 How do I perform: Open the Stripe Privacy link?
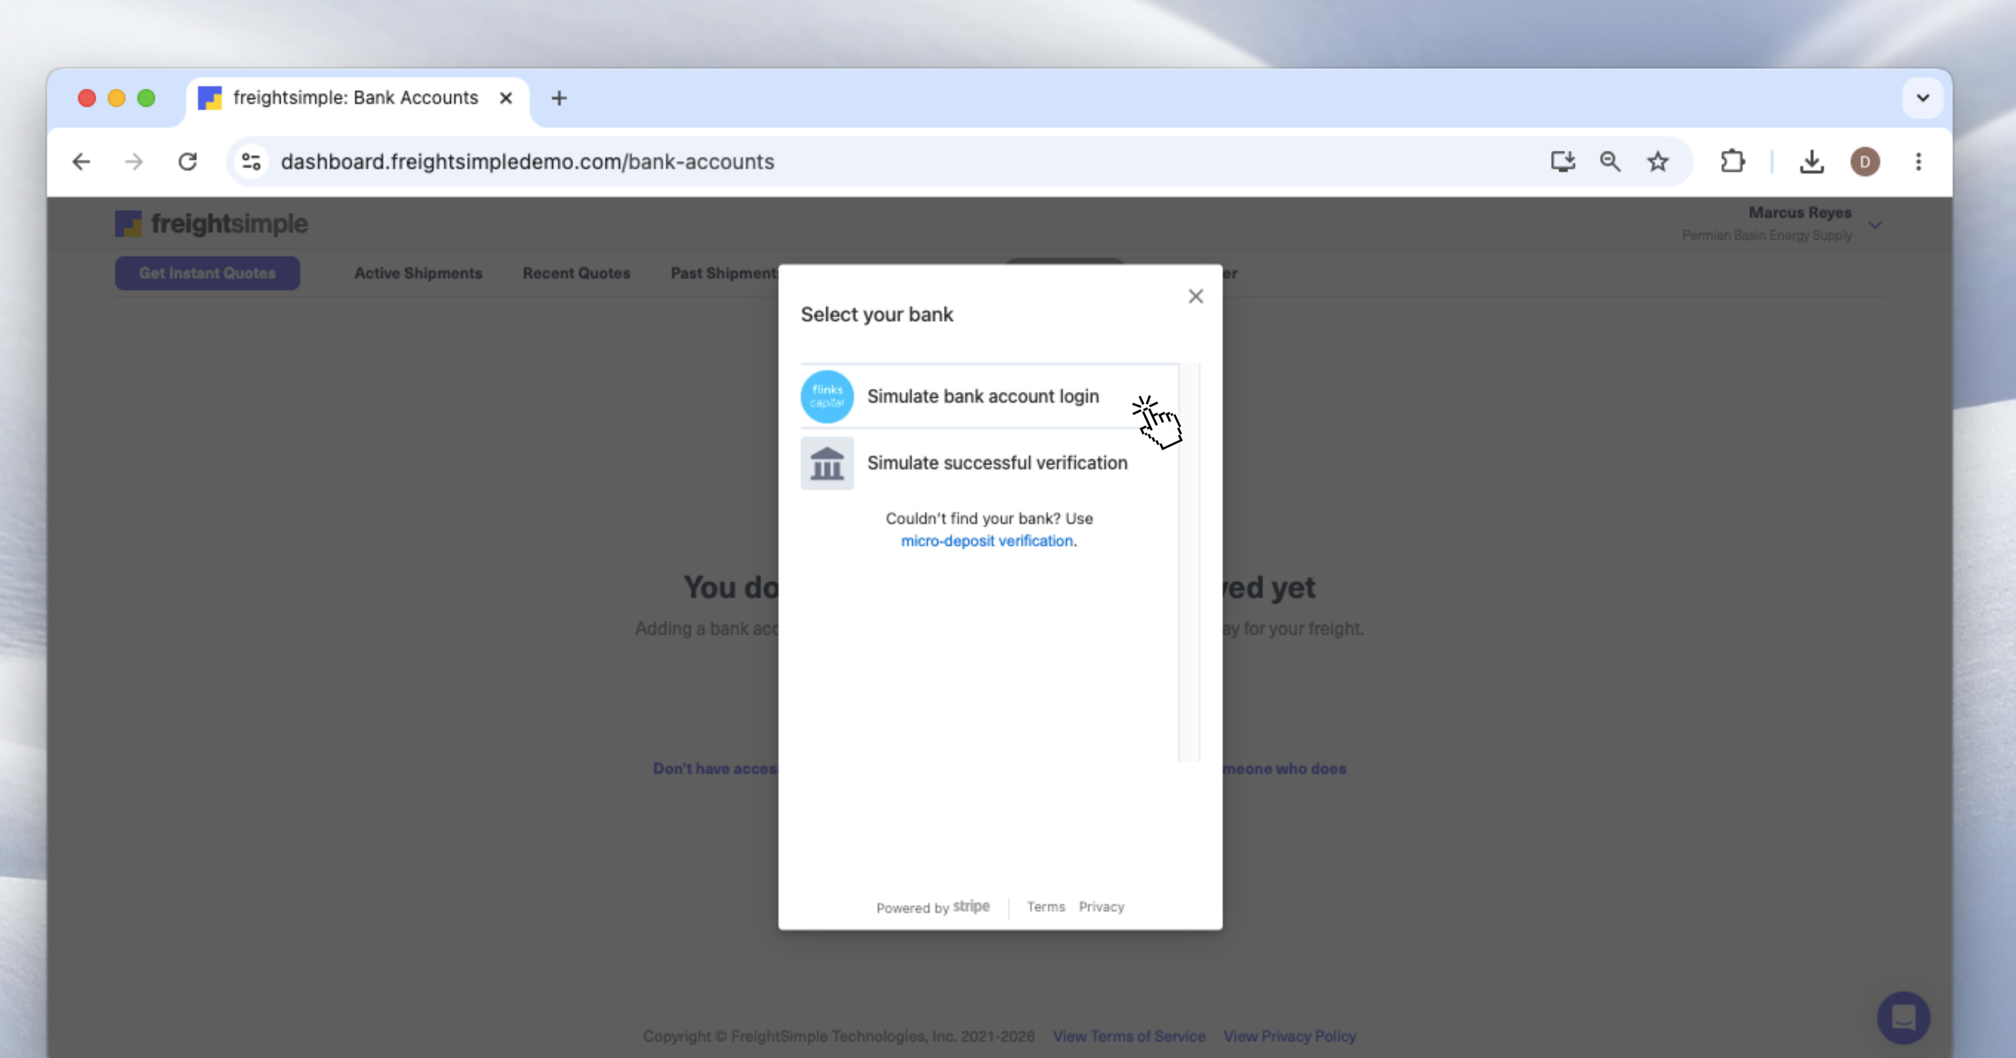pos(1101,906)
